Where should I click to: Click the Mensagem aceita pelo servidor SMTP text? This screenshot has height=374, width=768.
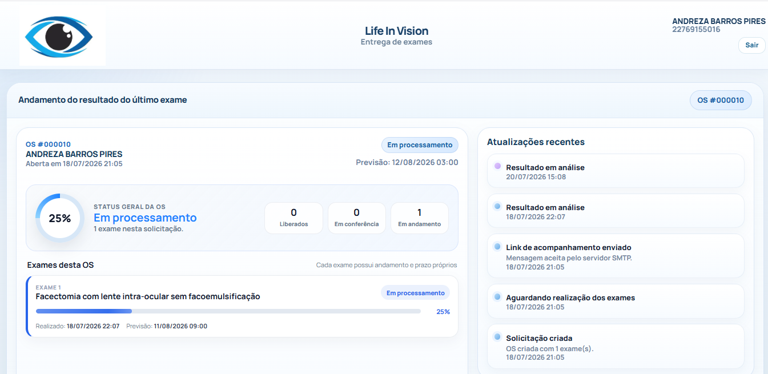coord(569,258)
